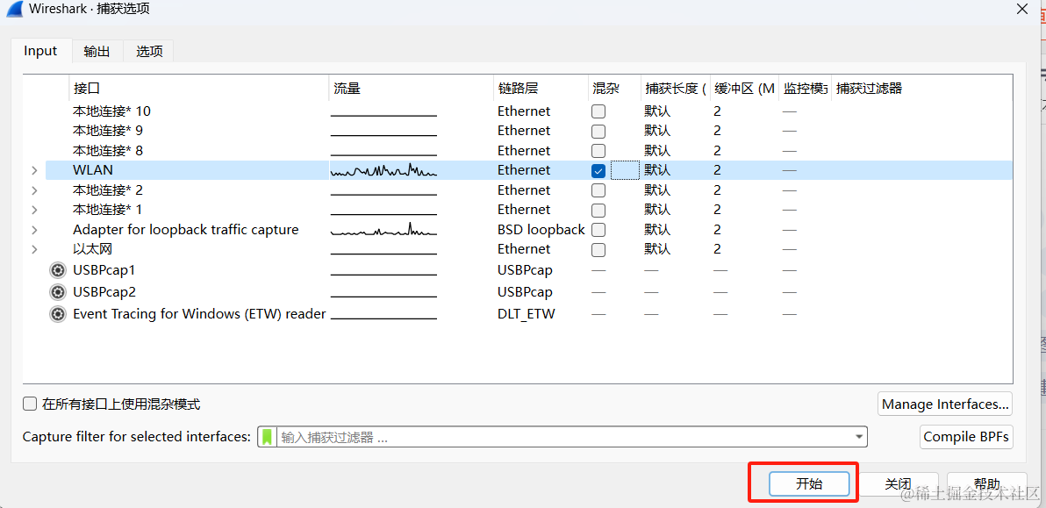Screen dimensions: 1046x508
Task: Enable promiscuous checkbox for 本地连接* 10
Action: click(x=598, y=111)
